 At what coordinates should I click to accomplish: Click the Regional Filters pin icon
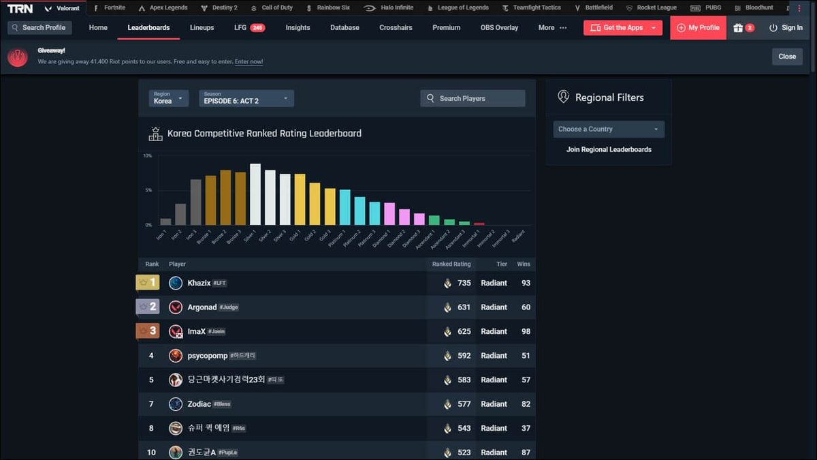(x=563, y=97)
